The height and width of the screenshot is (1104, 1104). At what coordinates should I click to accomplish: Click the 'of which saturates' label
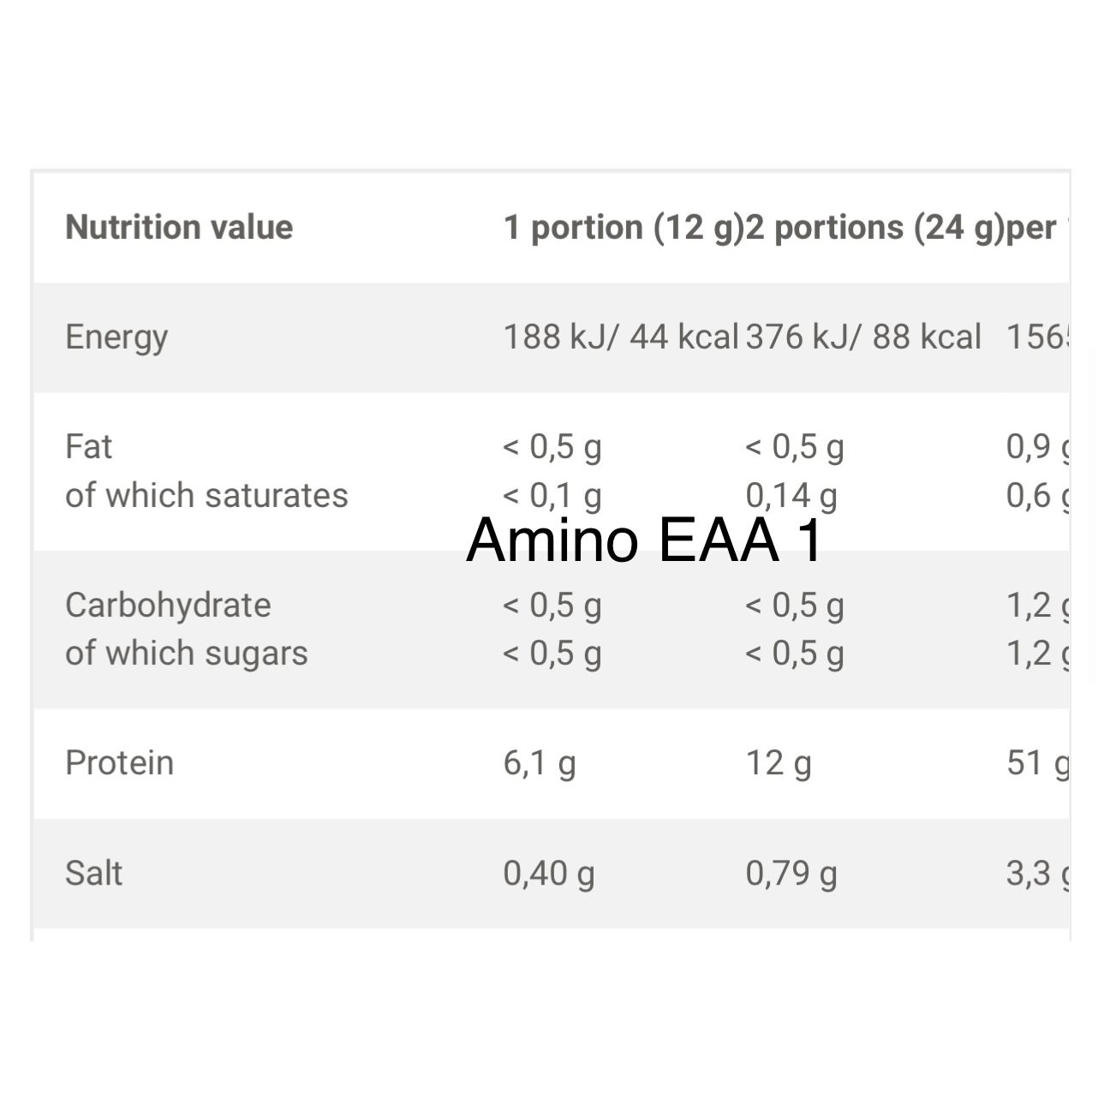click(206, 495)
